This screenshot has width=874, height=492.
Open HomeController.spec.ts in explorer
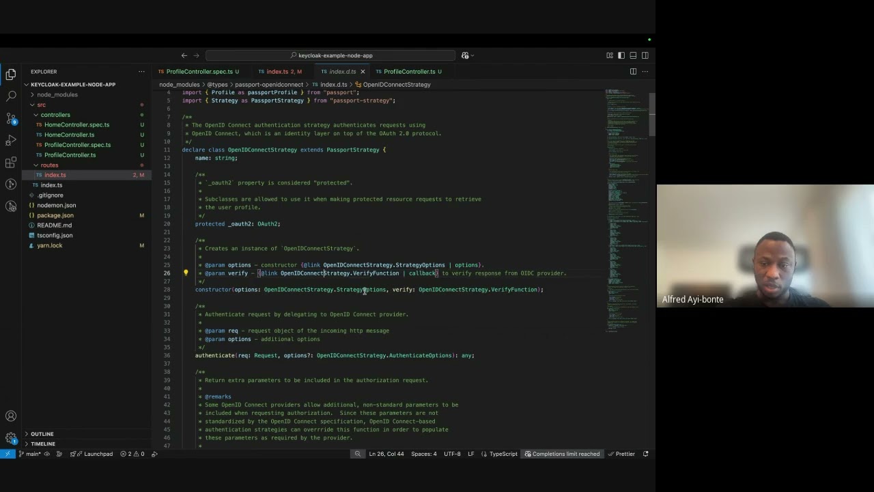(x=76, y=125)
